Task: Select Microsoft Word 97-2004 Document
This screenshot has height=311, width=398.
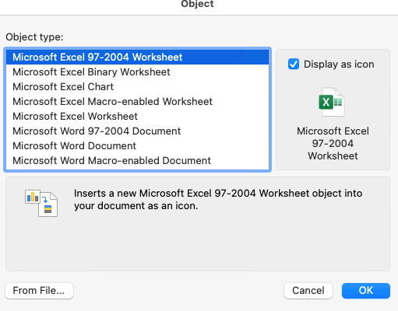Action: (x=137, y=131)
